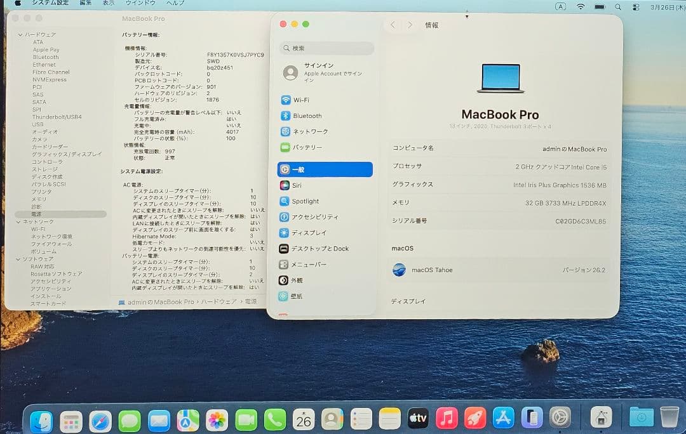Launch Apple TV from the Dock
Image resolution: width=686 pixels, height=434 pixels.
pyautogui.click(x=418, y=418)
